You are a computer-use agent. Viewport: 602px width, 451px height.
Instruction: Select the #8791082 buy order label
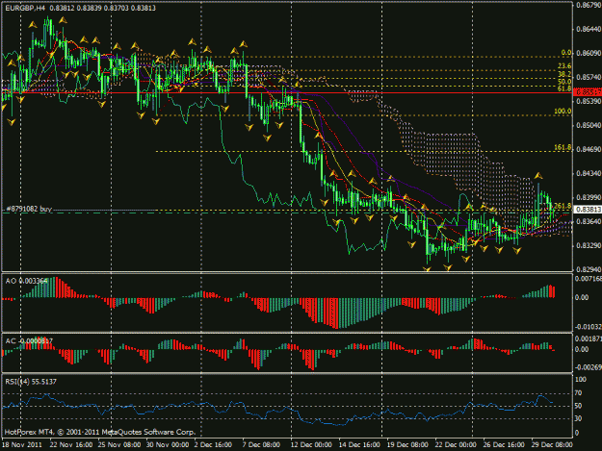pyautogui.click(x=29, y=209)
